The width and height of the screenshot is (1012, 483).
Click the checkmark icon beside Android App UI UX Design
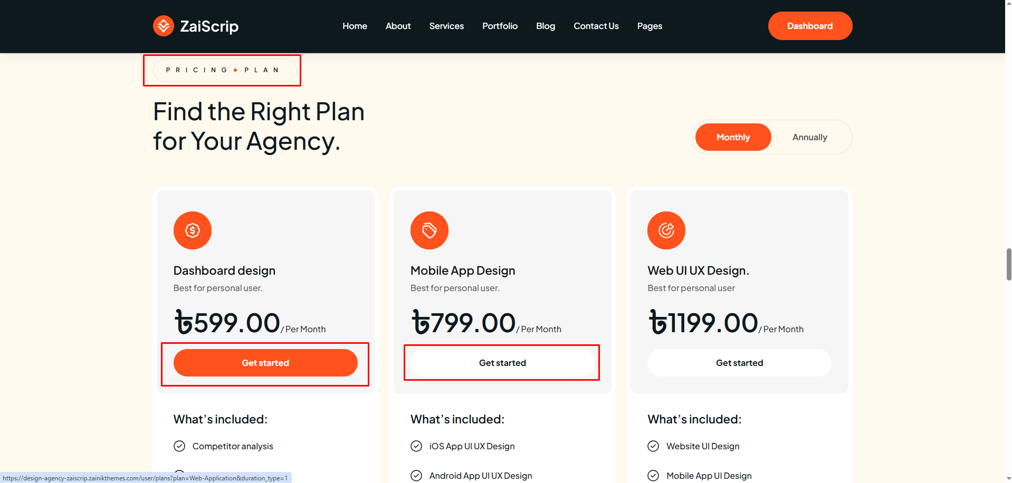coord(416,476)
